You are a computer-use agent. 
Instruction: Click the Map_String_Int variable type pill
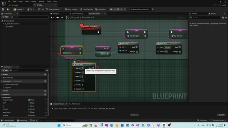(x=31, y=100)
